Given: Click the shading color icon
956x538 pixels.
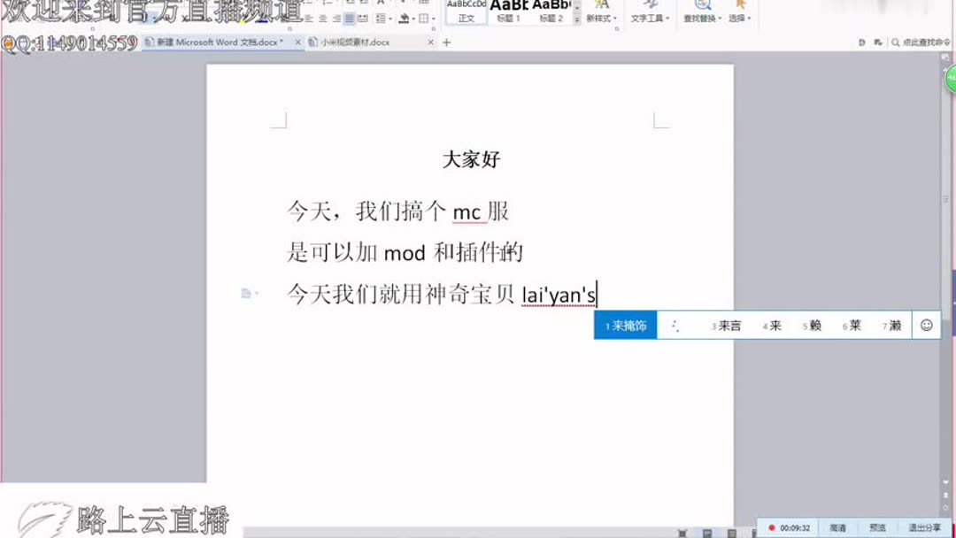Looking at the screenshot, I should (x=405, y=19).
